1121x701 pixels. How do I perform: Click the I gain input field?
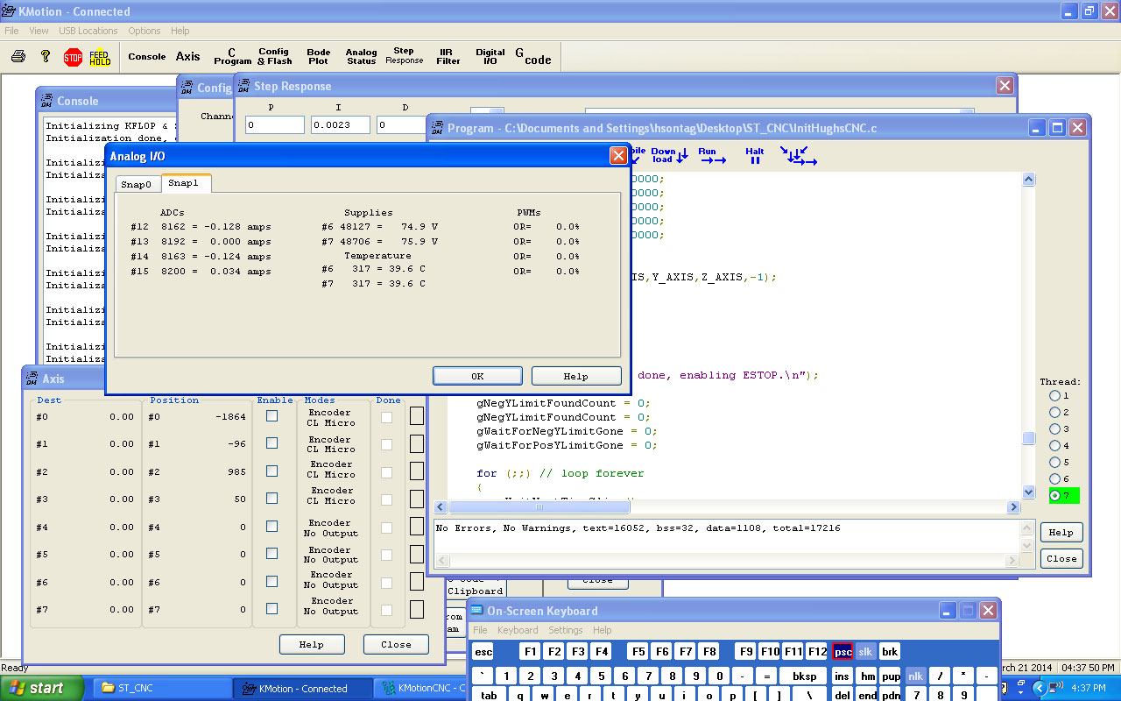[x=340, y=125]
